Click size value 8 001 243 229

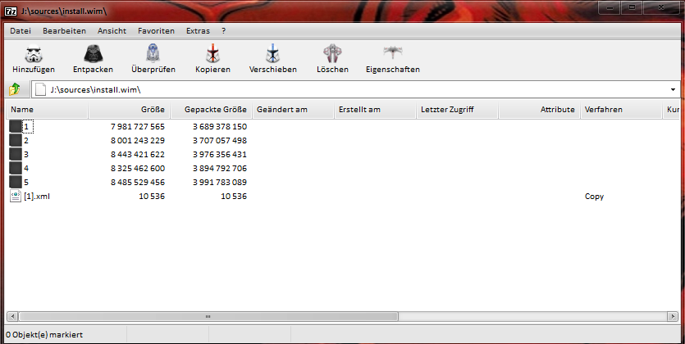138,140
